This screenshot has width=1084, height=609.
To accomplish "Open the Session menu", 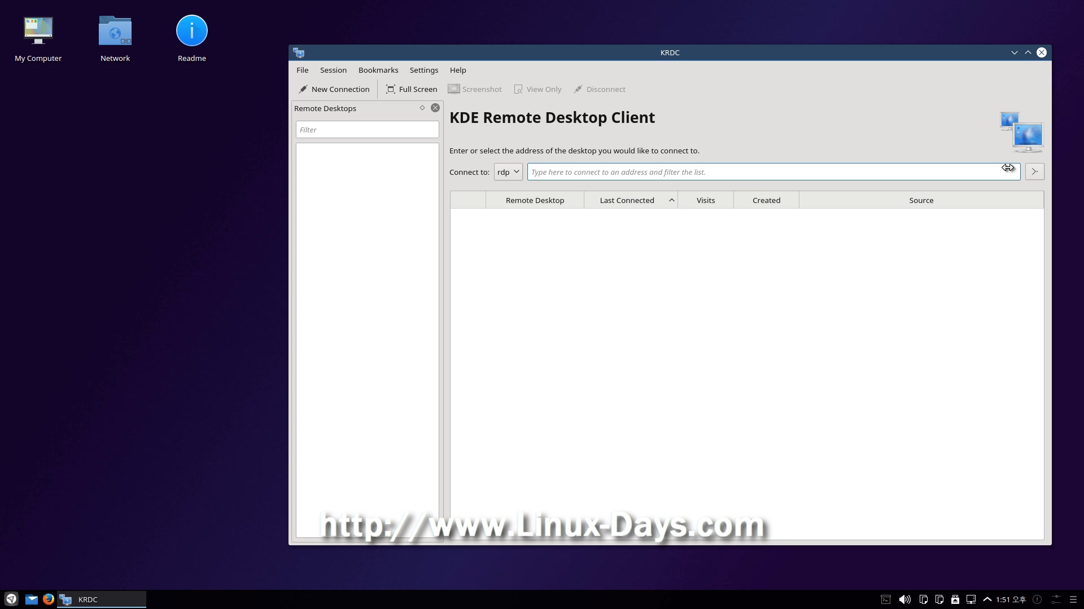I will (333, 70).
